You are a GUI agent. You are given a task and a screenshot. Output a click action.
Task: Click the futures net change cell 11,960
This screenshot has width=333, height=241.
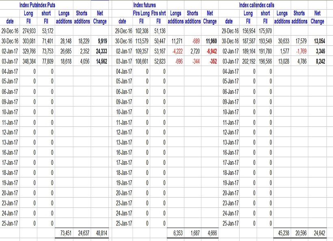211,41
